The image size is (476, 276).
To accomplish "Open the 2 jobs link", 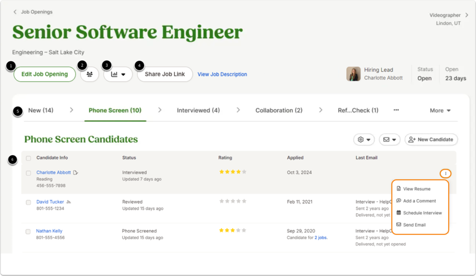I will tap(321, 238).
